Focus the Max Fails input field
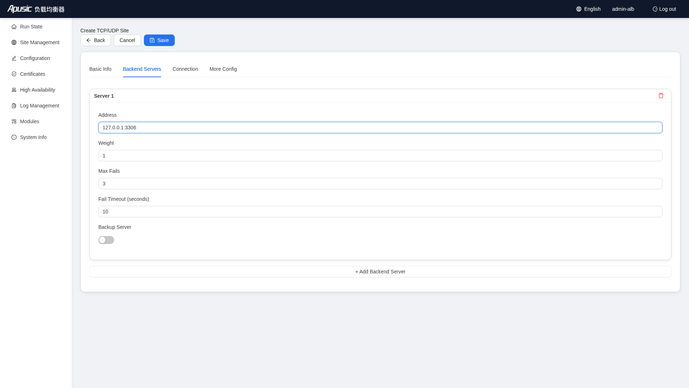The height and width of the screenshot is (388, 689). [x=380, y=184]
